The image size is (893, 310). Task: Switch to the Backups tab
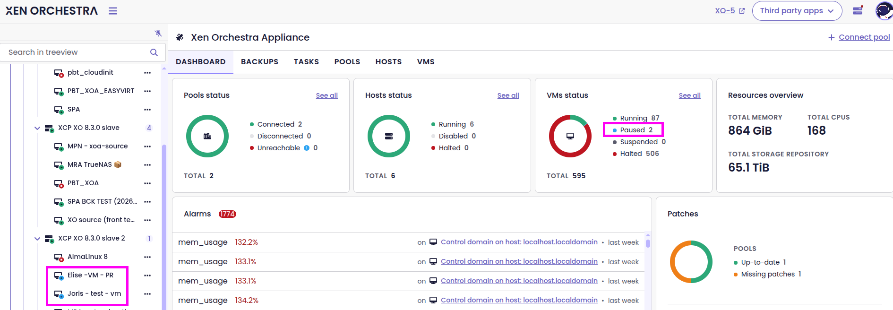pyautogui.click(x=259, y=62)
